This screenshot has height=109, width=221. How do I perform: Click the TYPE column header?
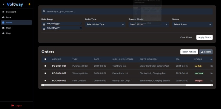75,59
